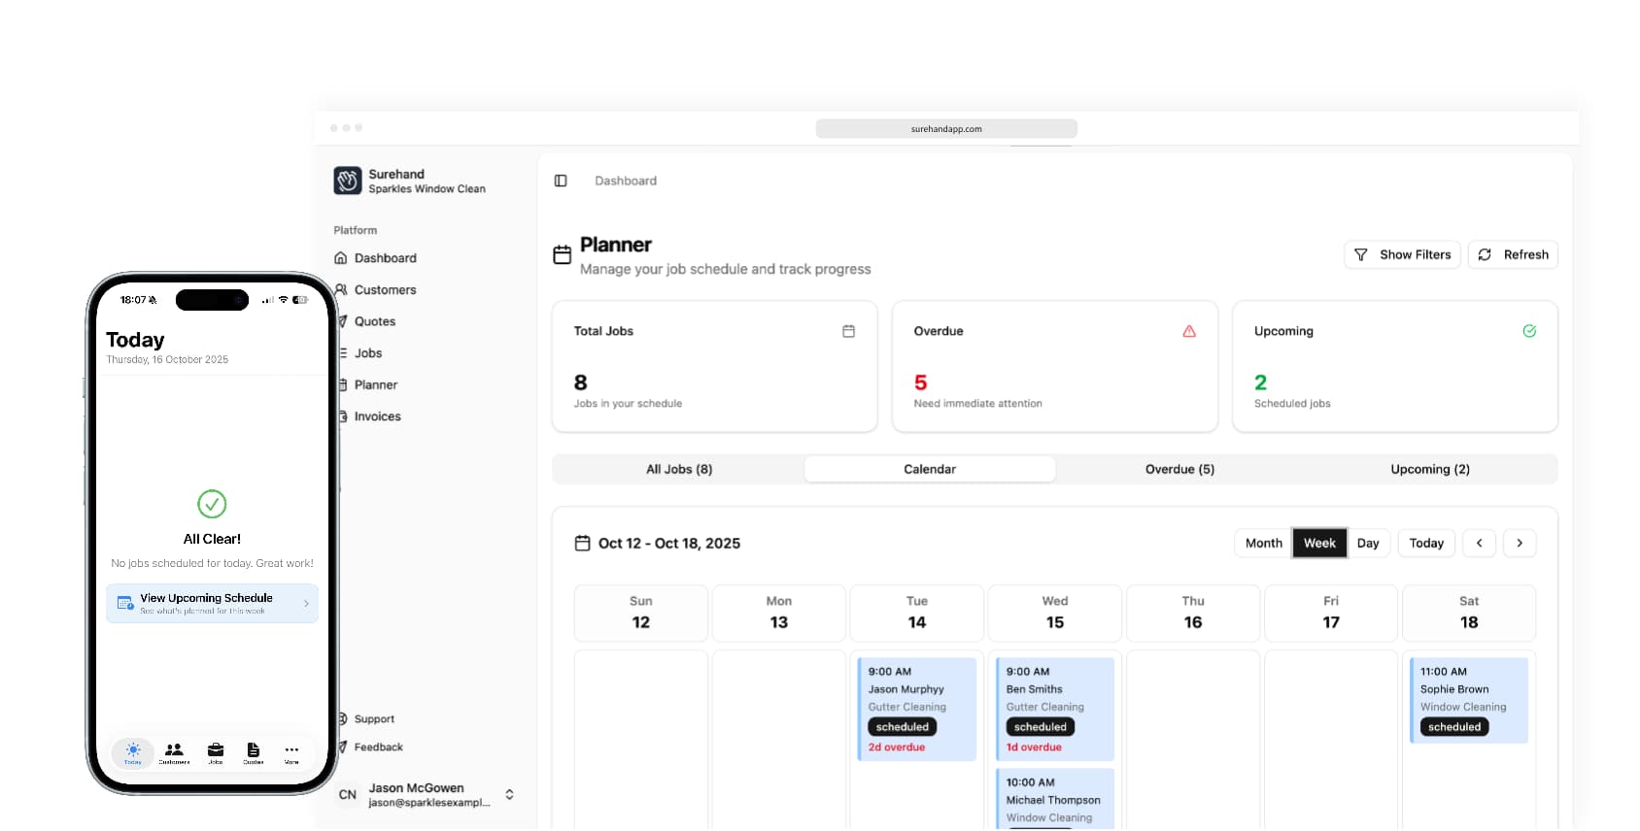Select the Month calendar view
Screen dimensions: 1640x831
coord(1263,543)
